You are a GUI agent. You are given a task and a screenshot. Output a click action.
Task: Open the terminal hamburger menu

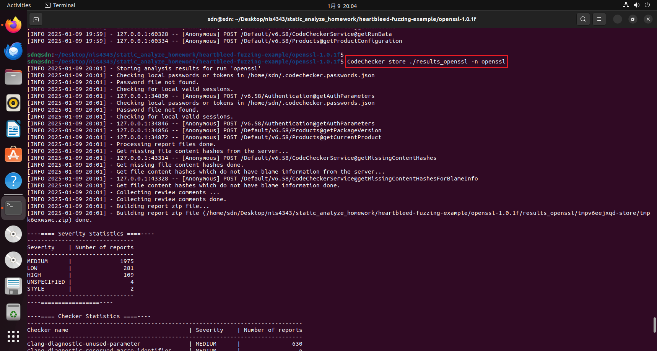[x=599, y=19]
